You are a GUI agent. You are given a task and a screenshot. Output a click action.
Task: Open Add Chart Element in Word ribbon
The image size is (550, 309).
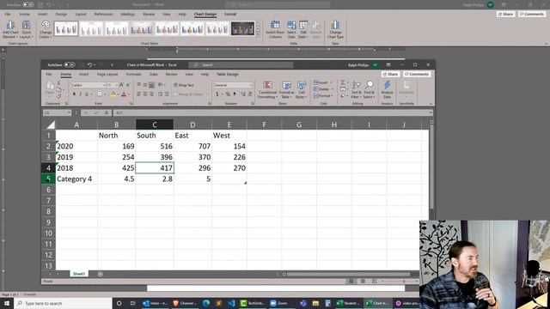point(10,29)
